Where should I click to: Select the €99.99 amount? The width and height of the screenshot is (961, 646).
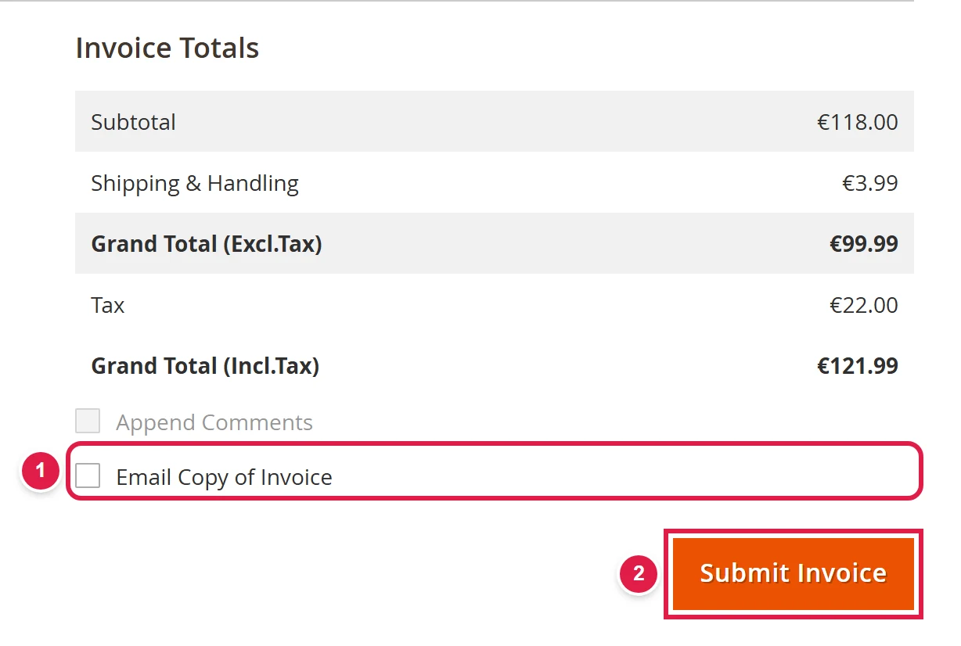864,244
